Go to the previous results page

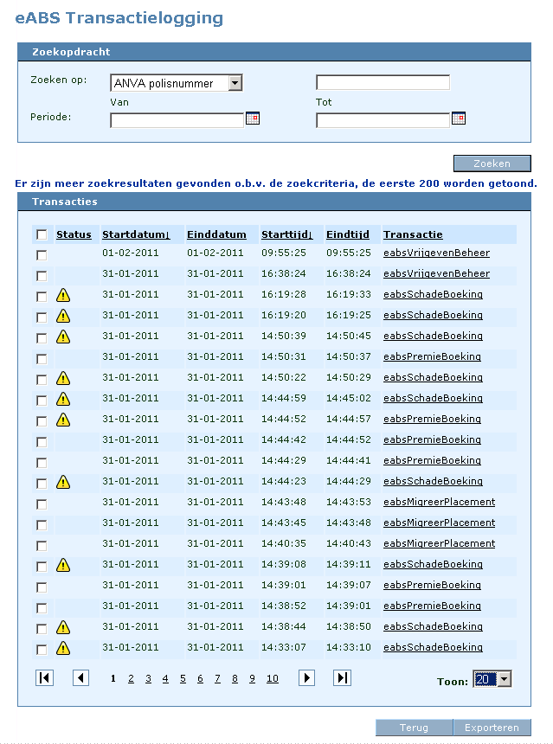coord(80,678)
